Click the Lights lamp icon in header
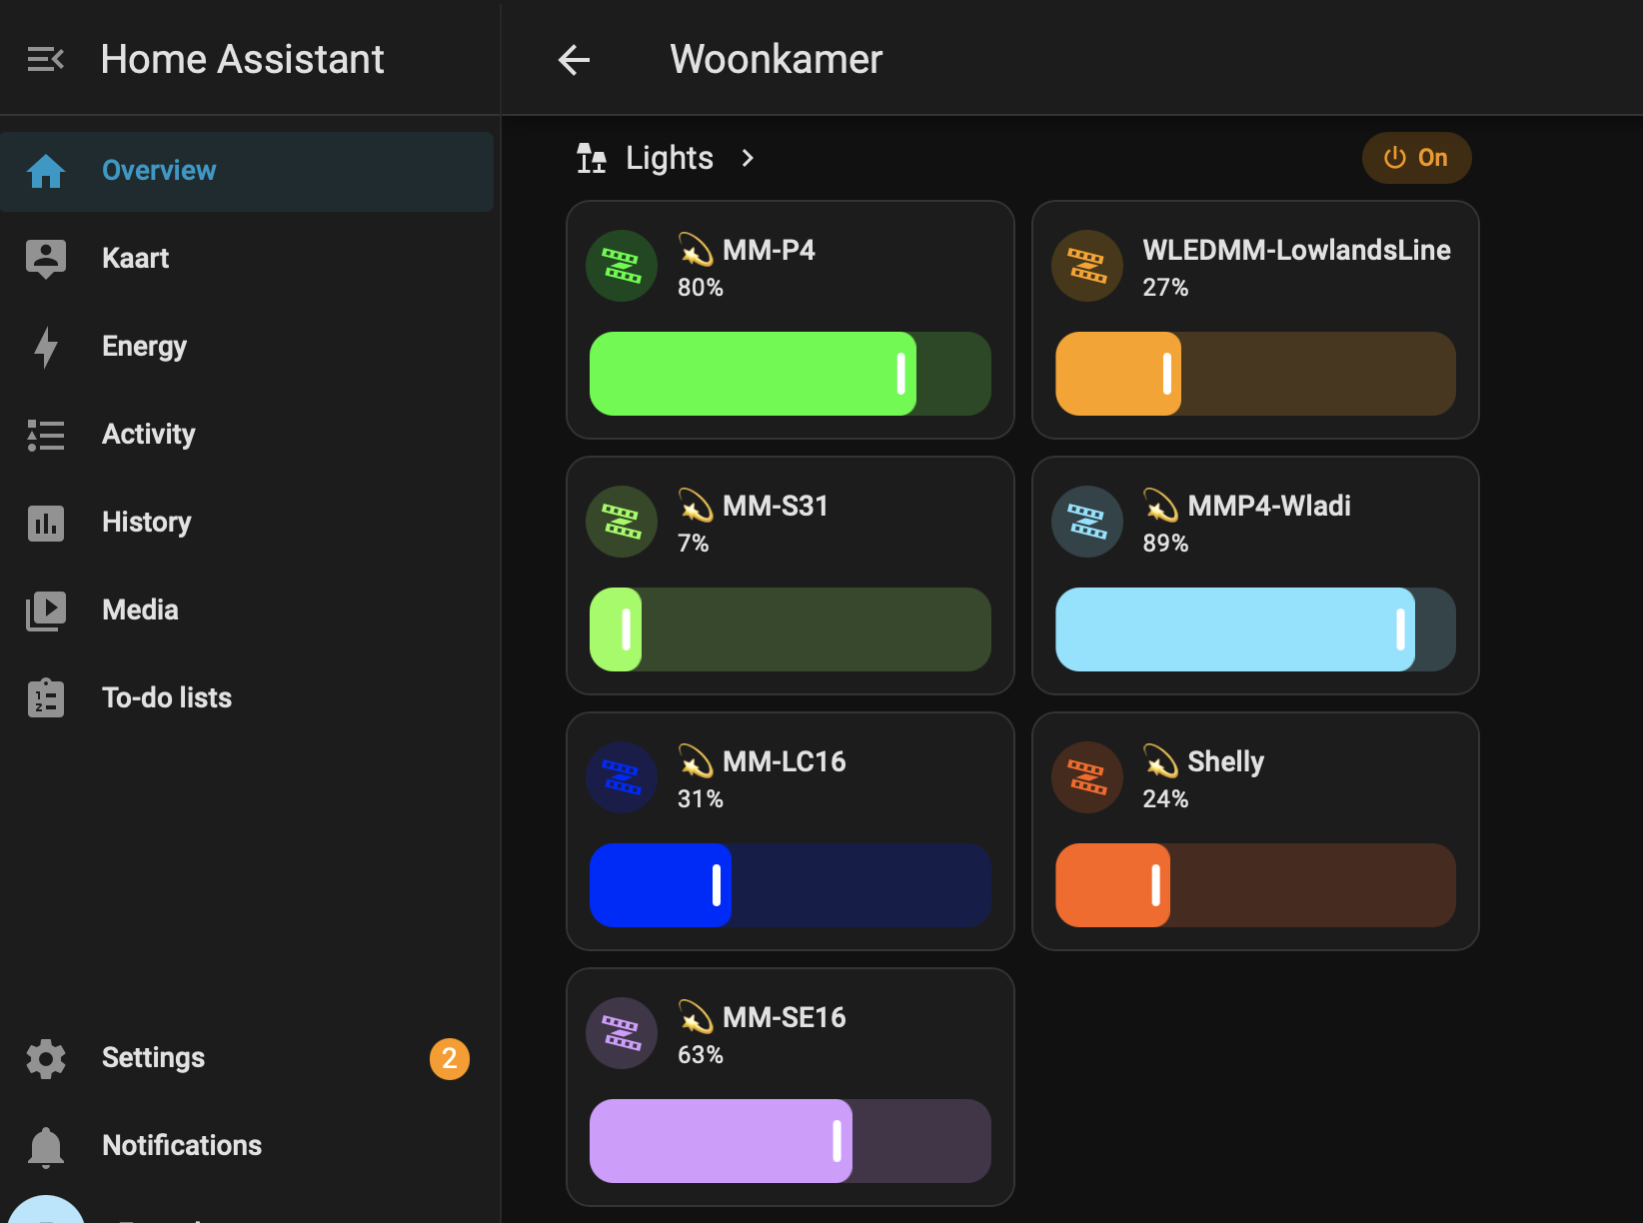Screen dimensions: 1643x1223 click(x=592, y=158)
